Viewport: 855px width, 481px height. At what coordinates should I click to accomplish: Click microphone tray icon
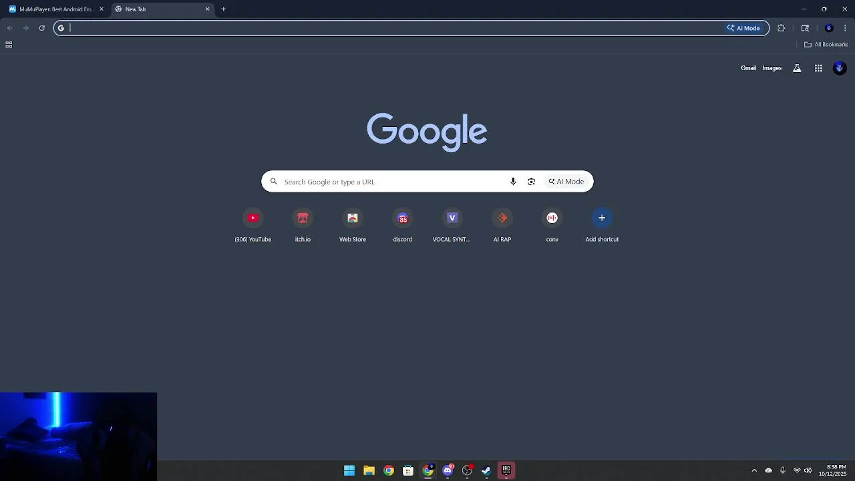coord(783,470)
